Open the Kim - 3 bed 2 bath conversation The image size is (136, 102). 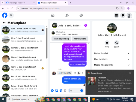tap(23, 40)
